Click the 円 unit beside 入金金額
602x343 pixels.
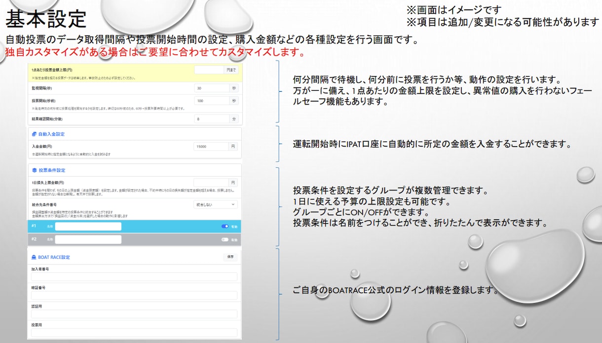[234, 147]
